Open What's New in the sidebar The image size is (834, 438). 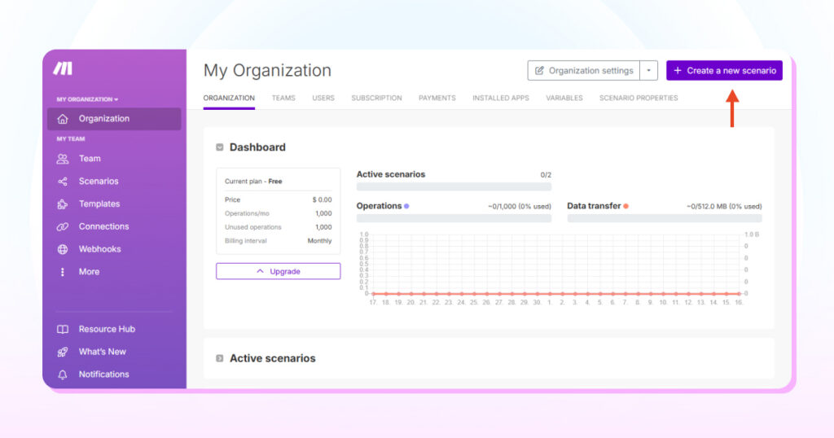point(102,352)
